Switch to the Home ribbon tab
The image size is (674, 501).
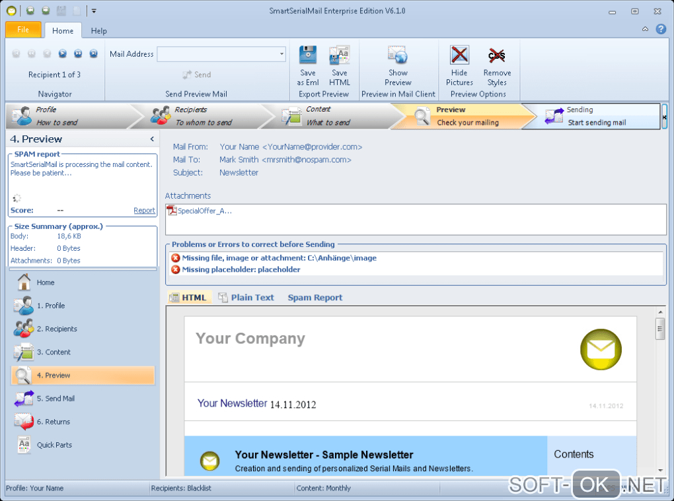(x=63, y=30)
